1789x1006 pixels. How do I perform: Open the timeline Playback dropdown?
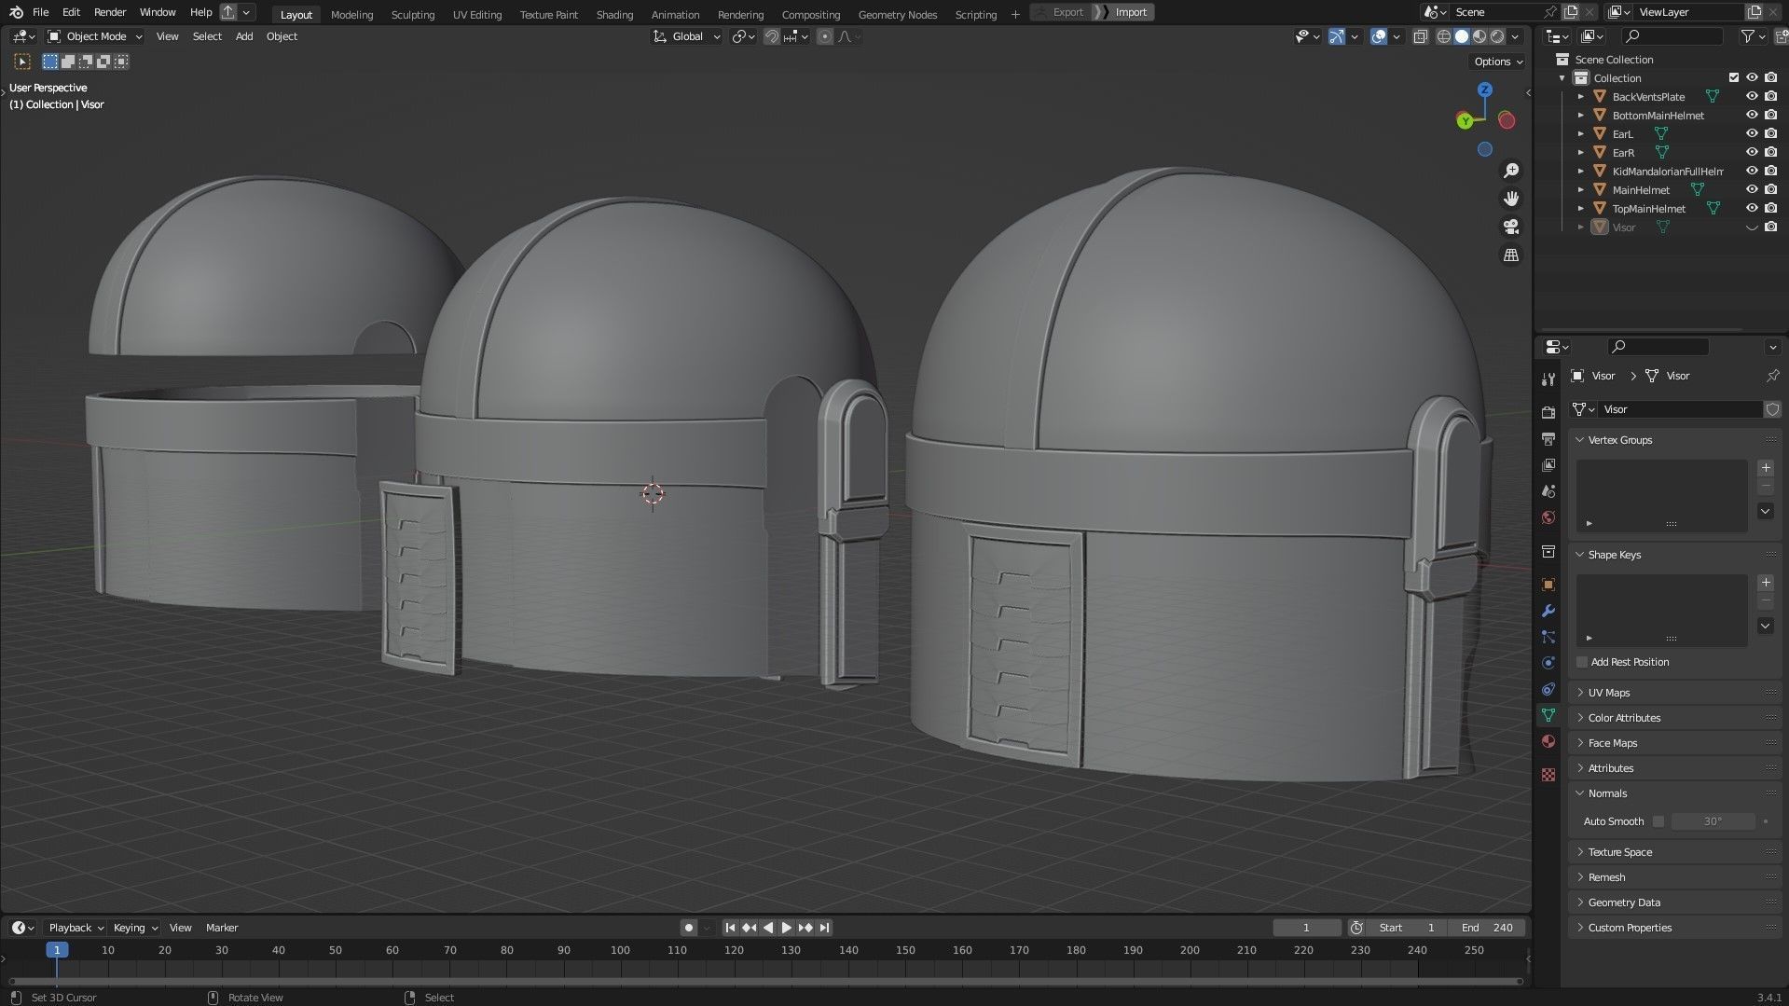(x=76, y=928)
